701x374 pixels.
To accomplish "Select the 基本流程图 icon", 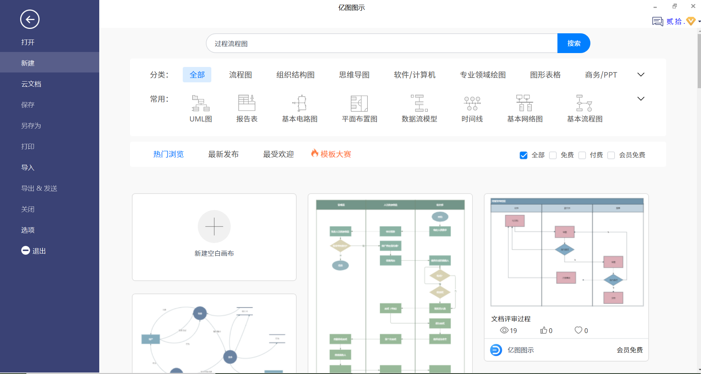I will (x=585, y=103).
